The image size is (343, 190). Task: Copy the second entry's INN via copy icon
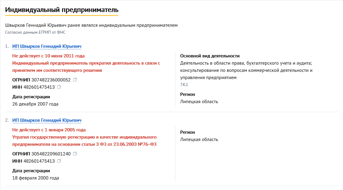pos(59,161)
